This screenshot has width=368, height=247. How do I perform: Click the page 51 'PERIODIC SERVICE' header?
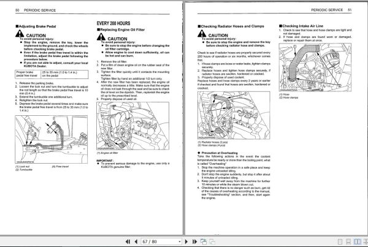327,10
